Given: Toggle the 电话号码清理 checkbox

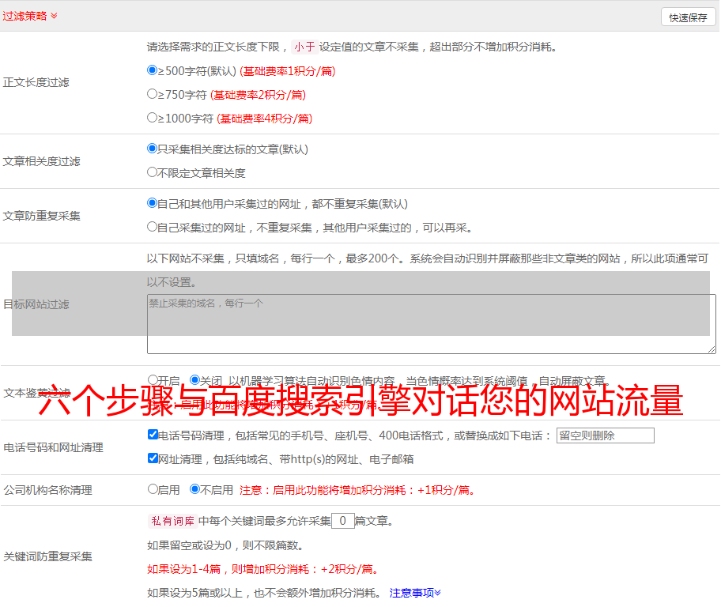Looking at the screenshot, I should pos(153,435).
